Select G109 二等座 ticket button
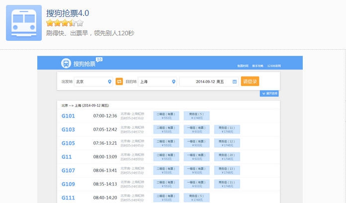 [x=166, y=184]
